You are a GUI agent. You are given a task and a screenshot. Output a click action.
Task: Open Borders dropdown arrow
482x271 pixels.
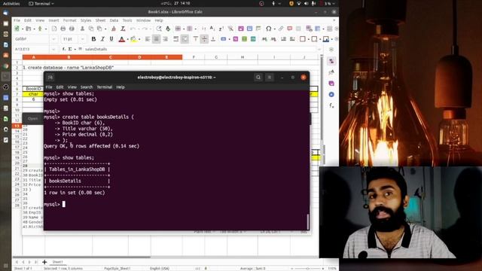(x=308, y=39)
